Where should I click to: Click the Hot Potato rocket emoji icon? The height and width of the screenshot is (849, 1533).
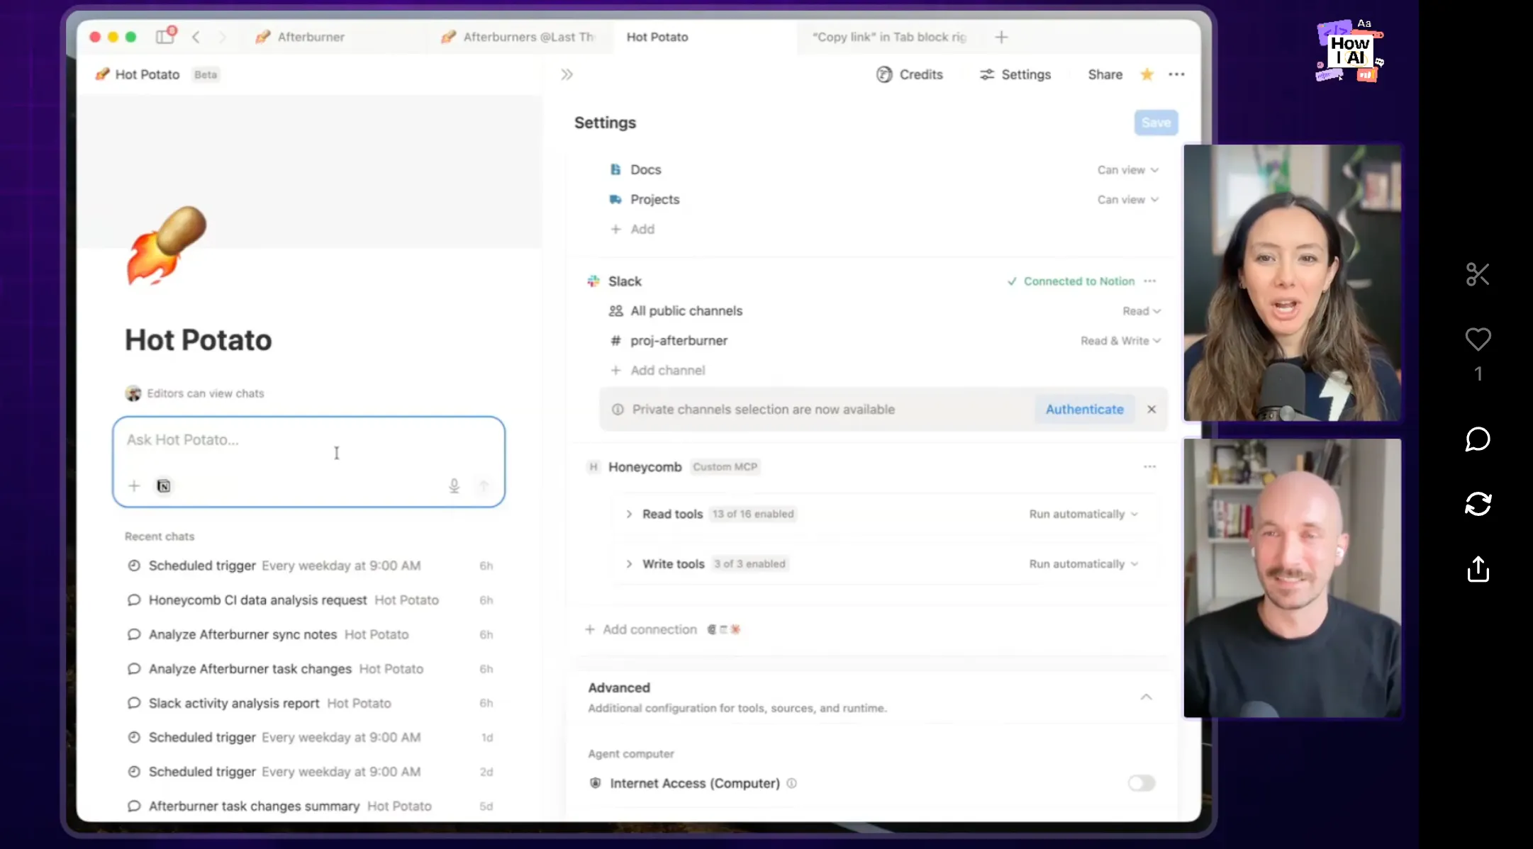tap(167, 245)
